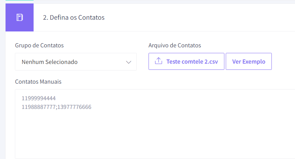Expand the Grupo de Contatos chevron arrow

coord(128,62)
